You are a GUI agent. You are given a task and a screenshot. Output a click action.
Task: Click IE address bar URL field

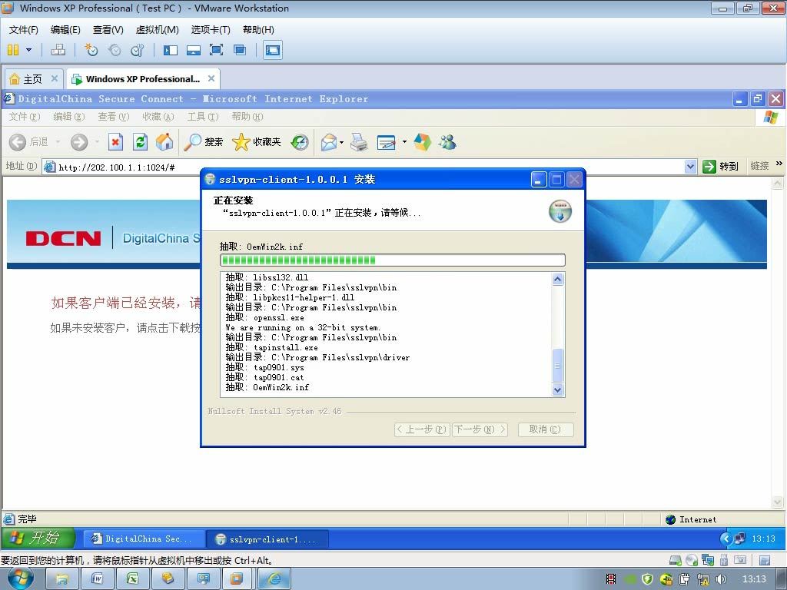point(369,167)
